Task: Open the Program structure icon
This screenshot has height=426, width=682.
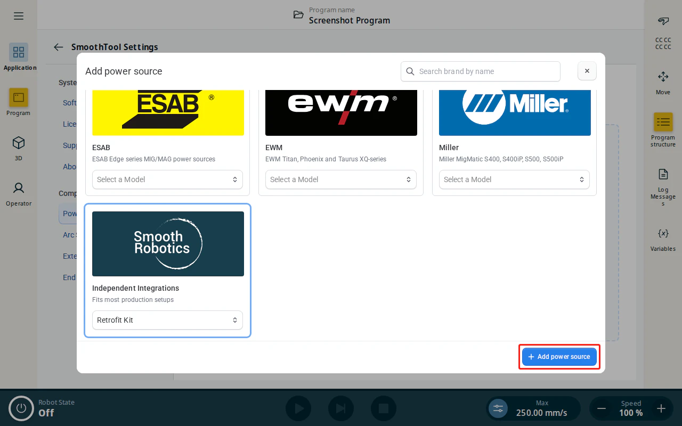Action: coord(663,122)
